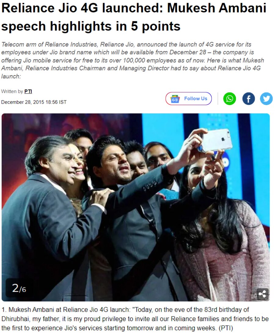Image resolution: width=275 pixels, height=336 pixels.
Task: Open the PTI author link
Action: pyautogui.click(x=28, y=92)
